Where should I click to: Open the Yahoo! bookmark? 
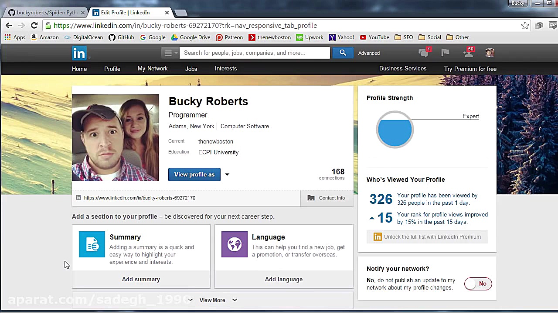[x=341, y=37]
